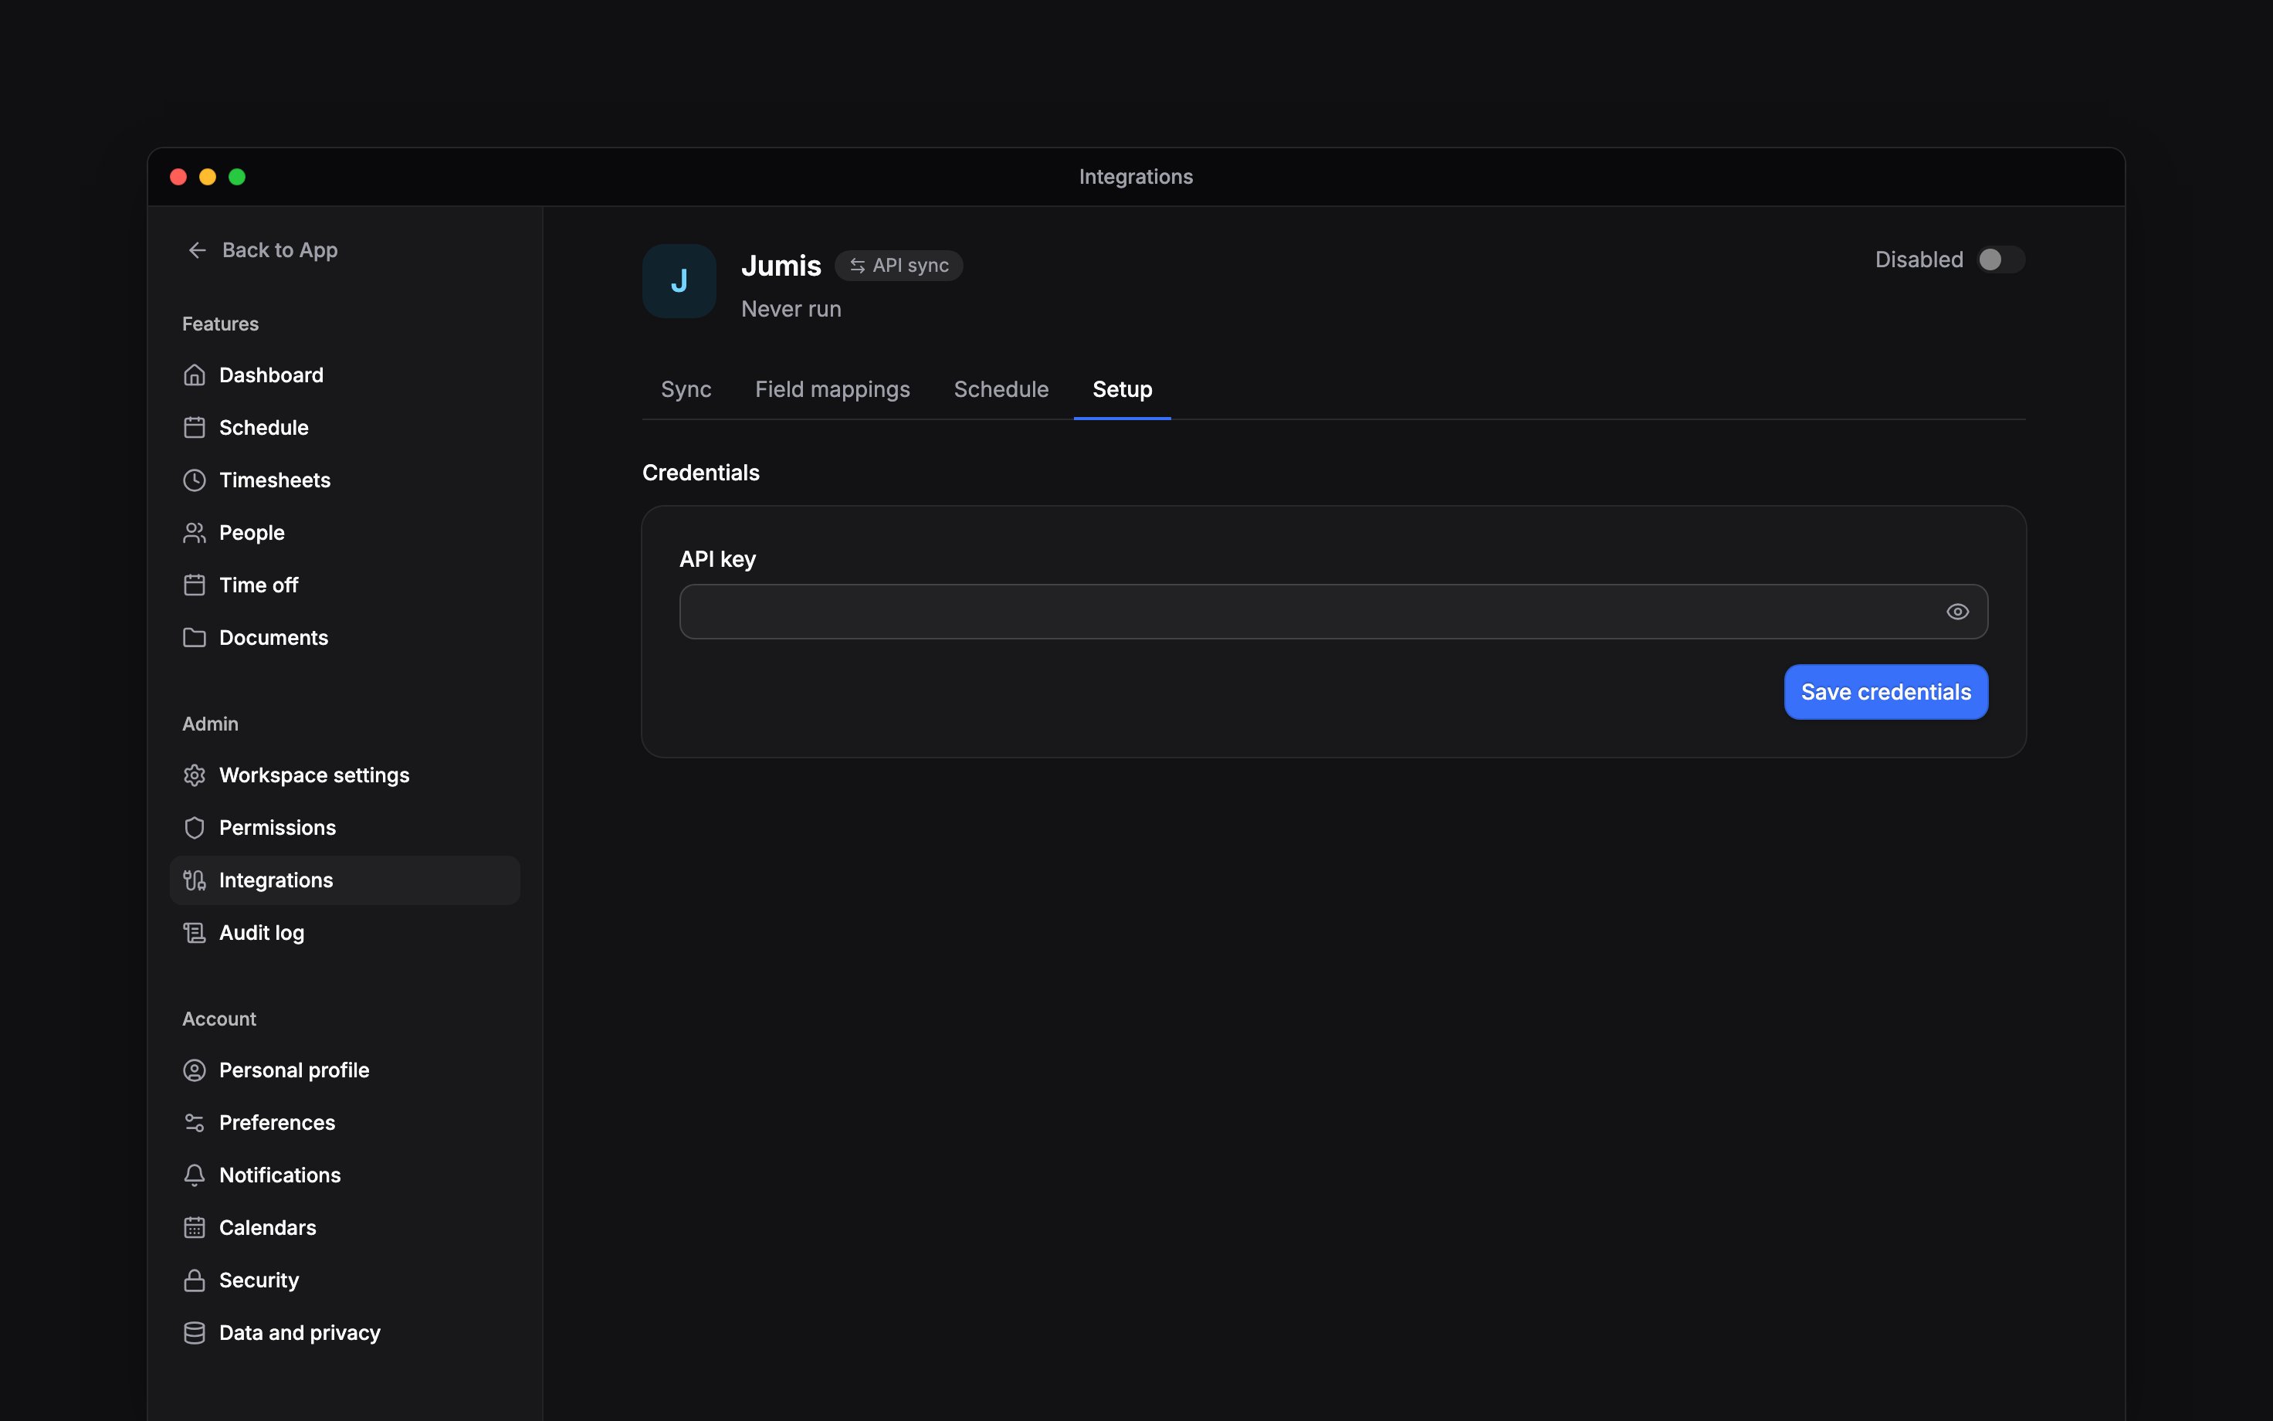This screenshot has width=2273, height=1421.
Task: Click the Notifications bell icon
Action: [x=195, y=1175]
